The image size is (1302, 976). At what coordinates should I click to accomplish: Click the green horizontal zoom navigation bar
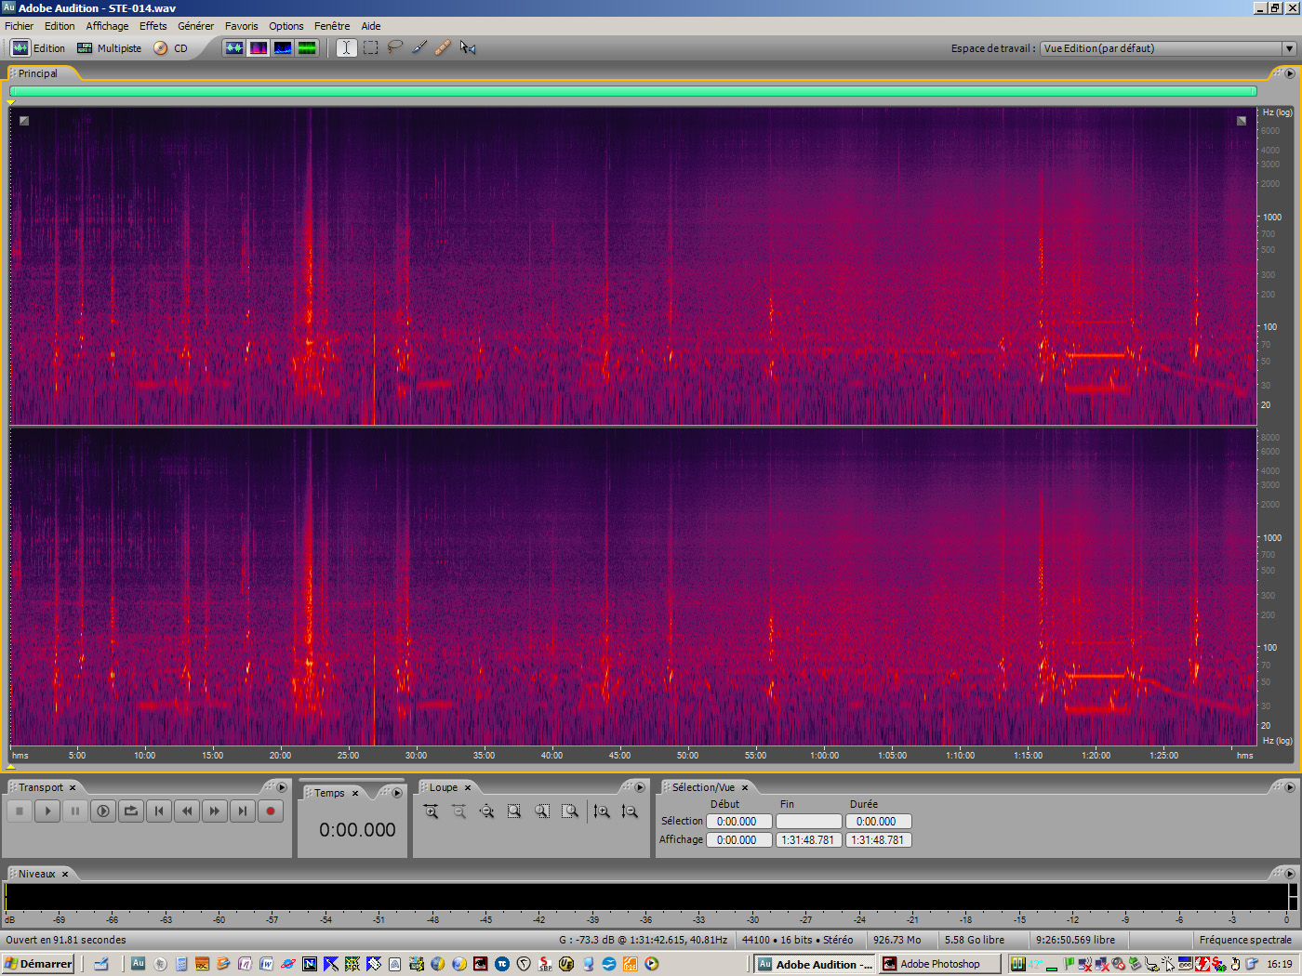click(x=632, y=91)
